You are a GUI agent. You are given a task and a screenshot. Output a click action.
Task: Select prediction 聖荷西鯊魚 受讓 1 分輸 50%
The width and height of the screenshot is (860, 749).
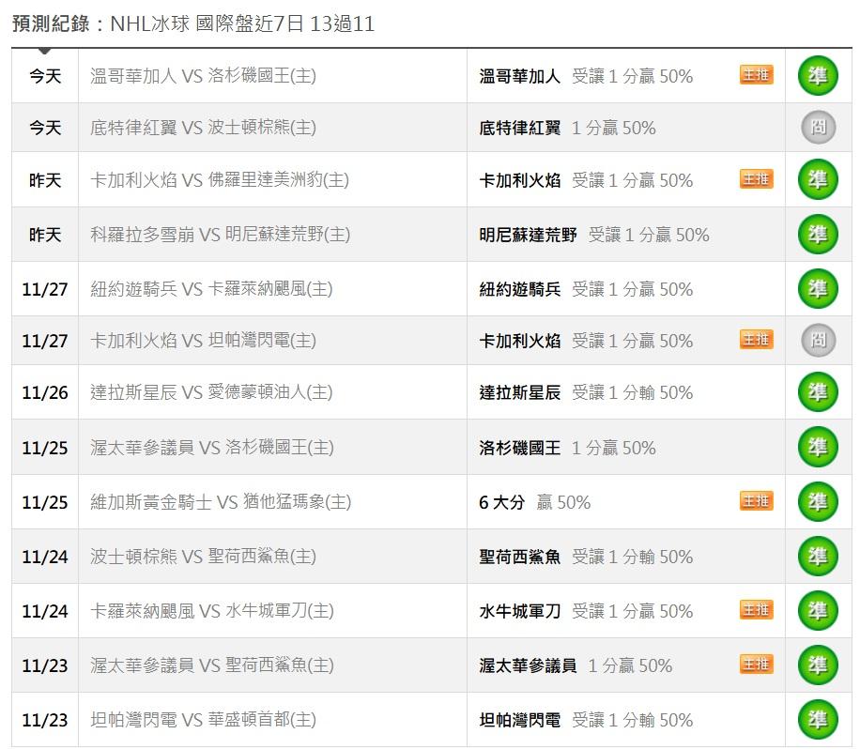[x=586, y=557]
